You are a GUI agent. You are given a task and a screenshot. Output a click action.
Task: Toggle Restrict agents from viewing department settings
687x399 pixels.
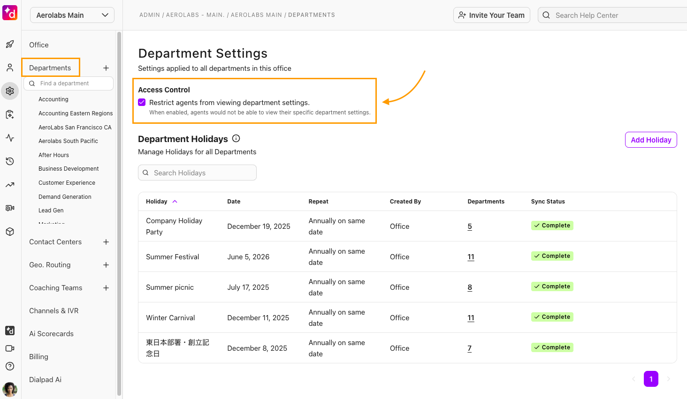[142, 102]
